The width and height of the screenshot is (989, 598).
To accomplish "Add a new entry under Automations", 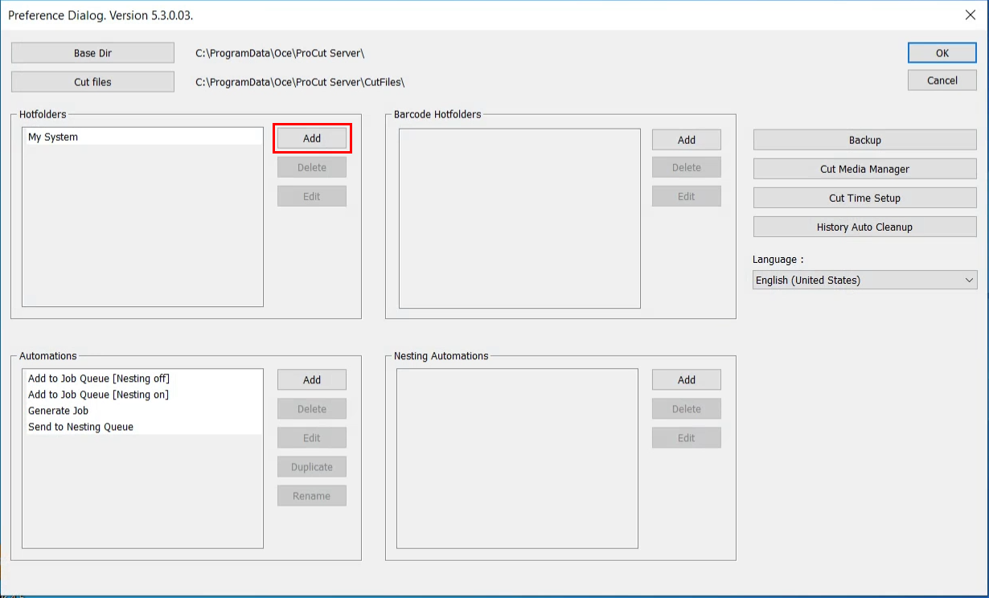I will click(x=312, y=380).
